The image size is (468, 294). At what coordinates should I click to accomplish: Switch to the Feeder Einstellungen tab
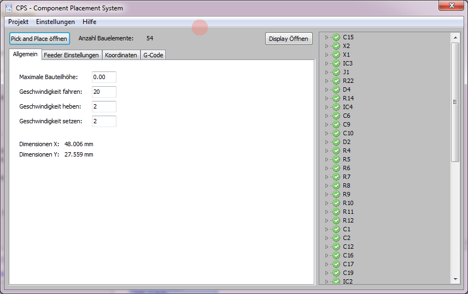click(71, 55)
